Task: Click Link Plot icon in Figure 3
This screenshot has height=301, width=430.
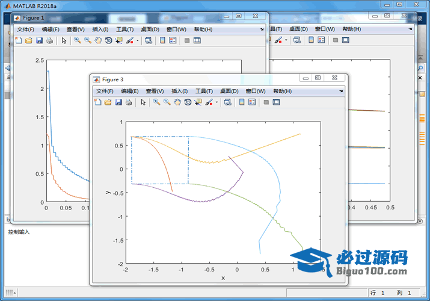Action: (227, 102)
